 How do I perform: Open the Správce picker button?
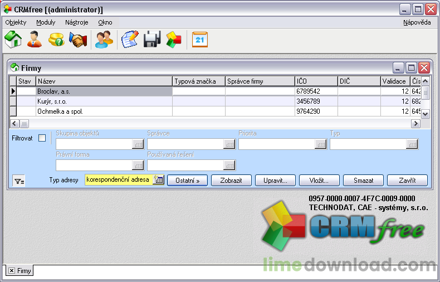tap(229, 144)
